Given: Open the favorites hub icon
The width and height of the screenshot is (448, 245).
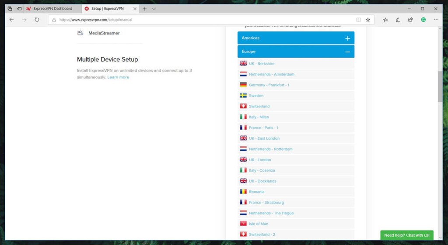Looking at the screenshot, I should click(385, 20).
